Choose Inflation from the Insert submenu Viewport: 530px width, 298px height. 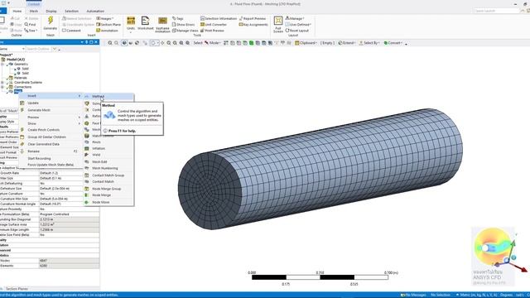pos(108,149)
